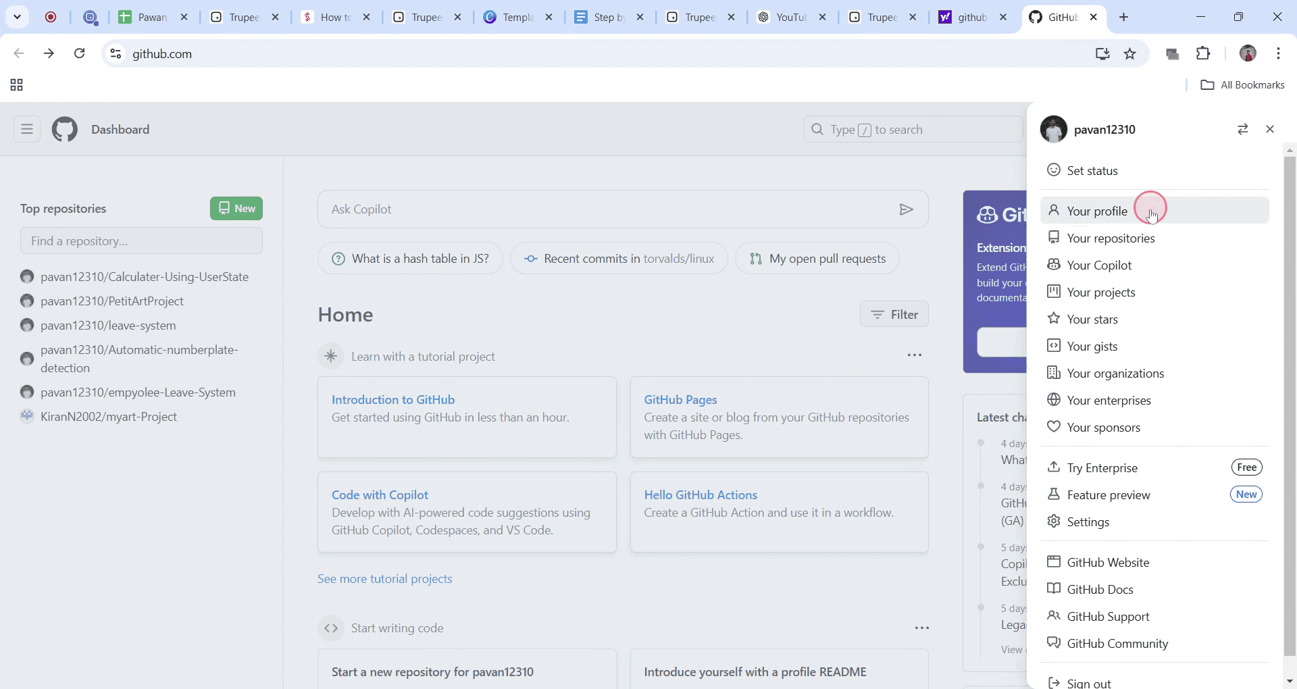Click the Chrome reload button
Screen dimensions: 1297x689
coord(80,53)
